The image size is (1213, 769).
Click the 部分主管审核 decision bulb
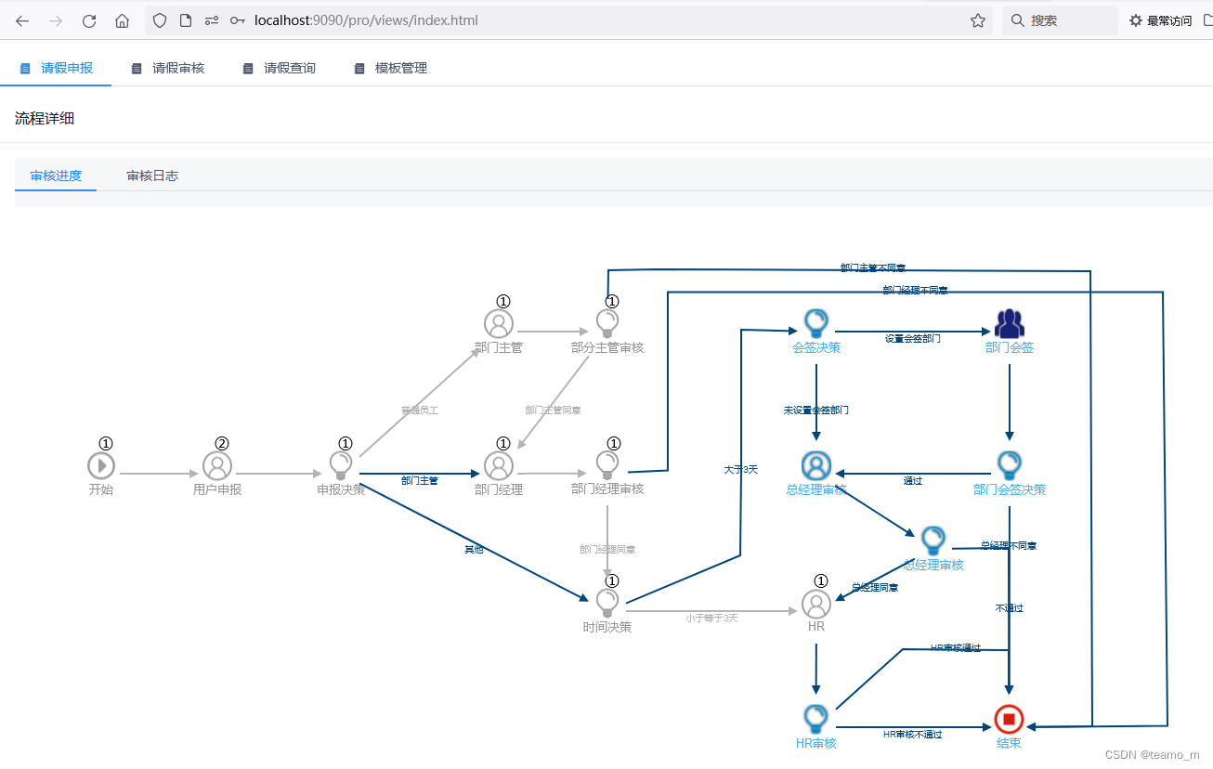click(607, 324)
